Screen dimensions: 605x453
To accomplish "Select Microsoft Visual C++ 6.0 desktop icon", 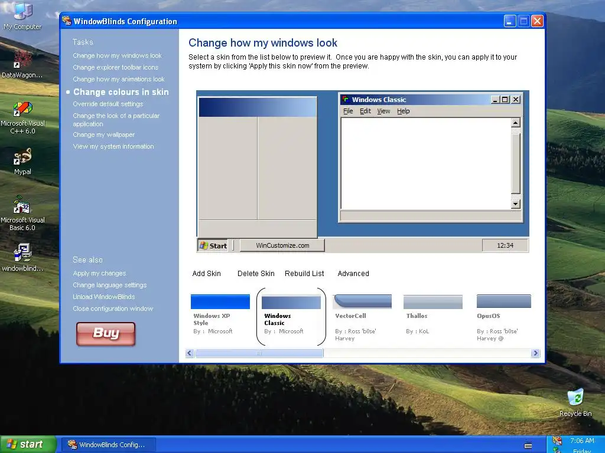I will point(22,117).
